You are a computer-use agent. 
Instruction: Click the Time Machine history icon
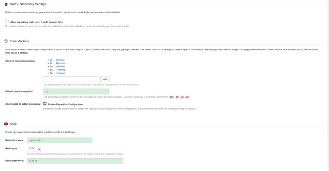(x=6, y=41)
